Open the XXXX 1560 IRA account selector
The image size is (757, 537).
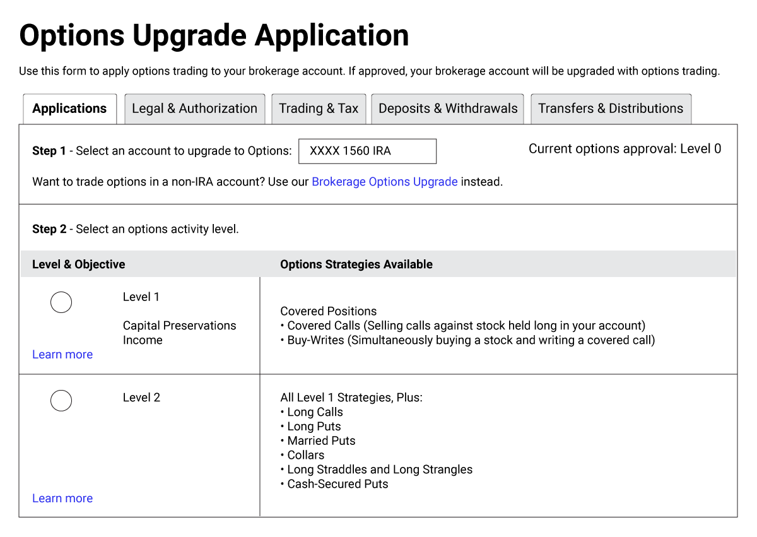tap(367, 151)
